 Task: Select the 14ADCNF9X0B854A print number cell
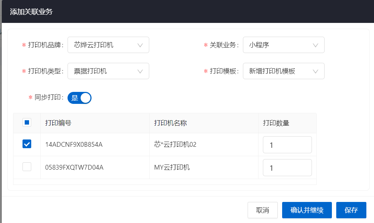coord(95,145)
